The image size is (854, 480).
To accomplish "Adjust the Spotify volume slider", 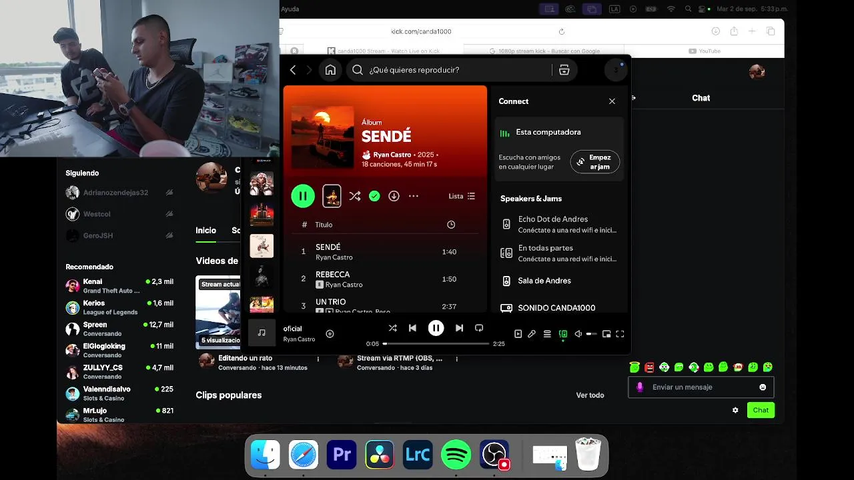I will (591, 334).
